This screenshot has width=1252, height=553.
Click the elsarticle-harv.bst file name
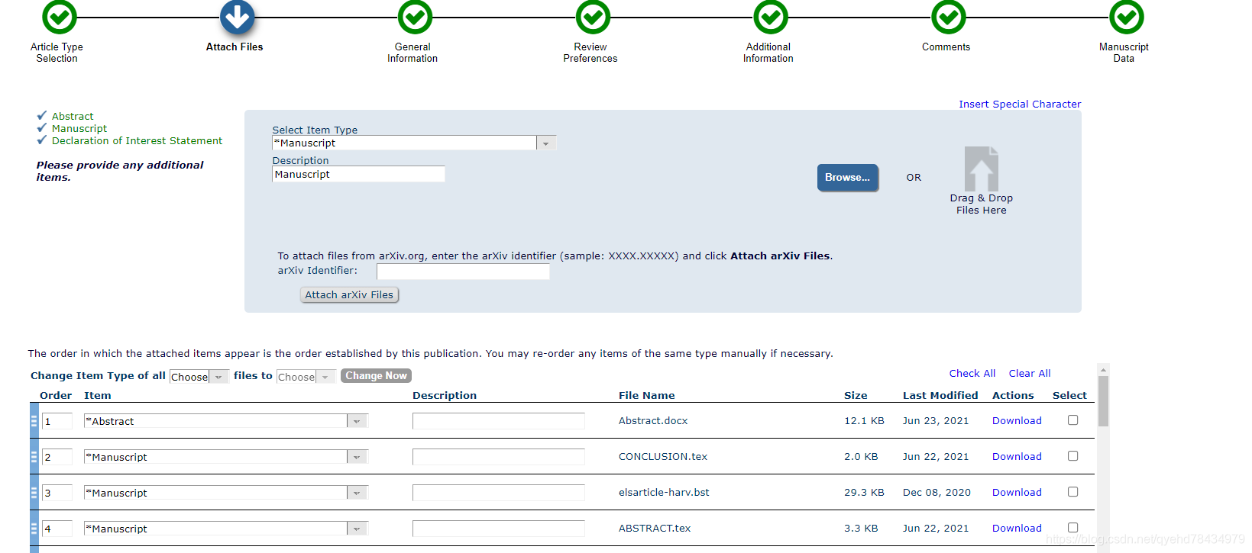[664, 493]
